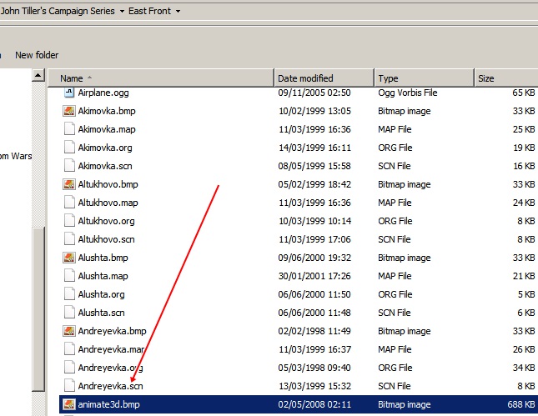Viewport: 538px width, 416px height.
Task: Select the Altukhovo.map file name
Action: click(x=108, y=203)
